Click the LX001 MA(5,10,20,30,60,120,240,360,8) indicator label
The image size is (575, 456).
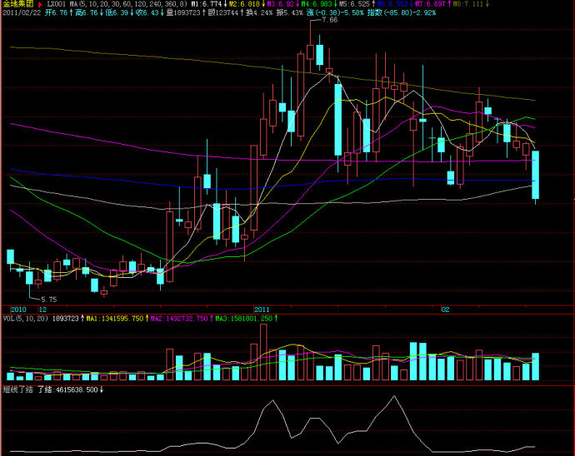117,4
